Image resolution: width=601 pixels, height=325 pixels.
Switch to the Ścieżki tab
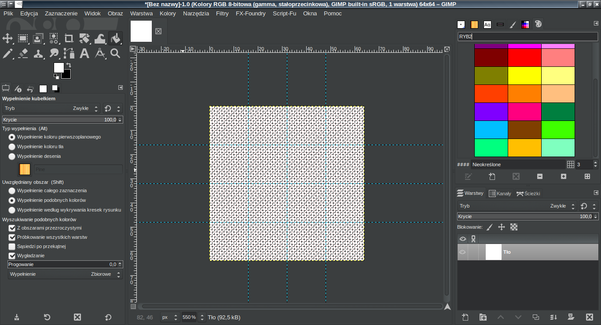click(528, 194)
